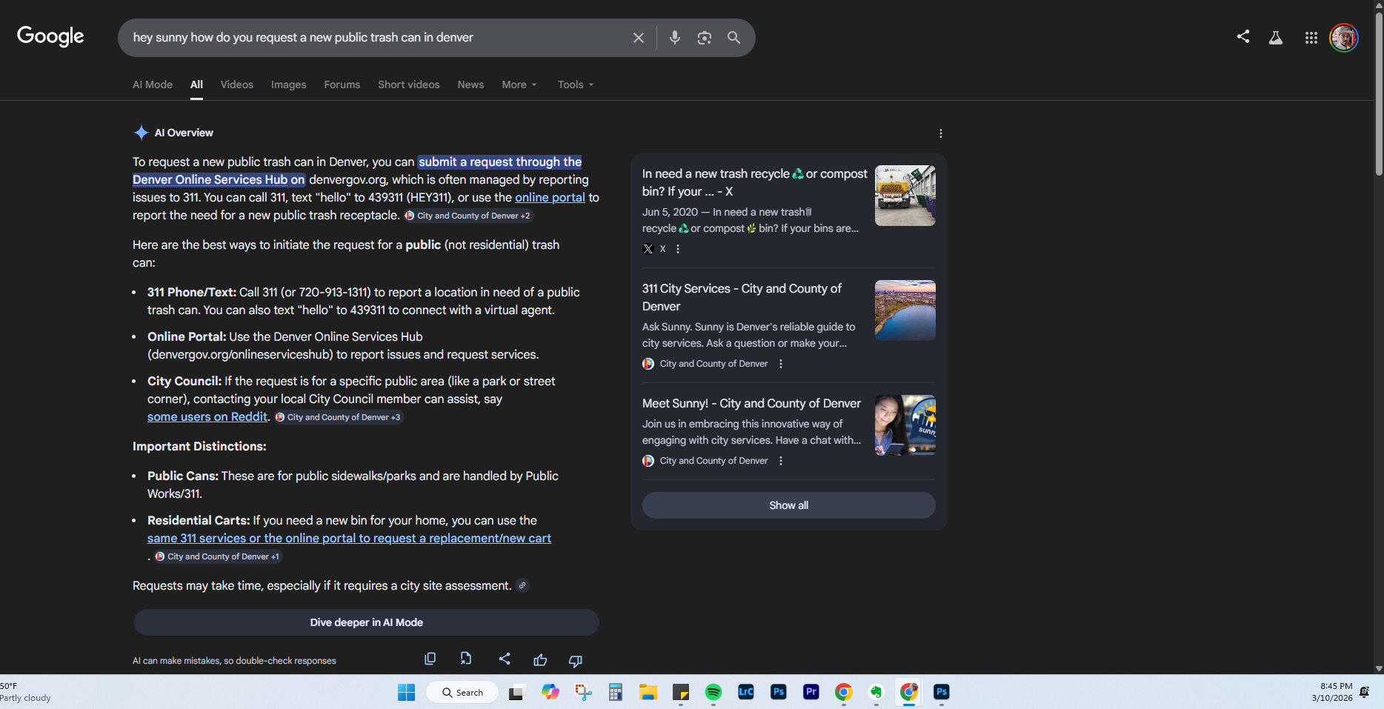Click the 'Show all' sources button

coord(788,505)
